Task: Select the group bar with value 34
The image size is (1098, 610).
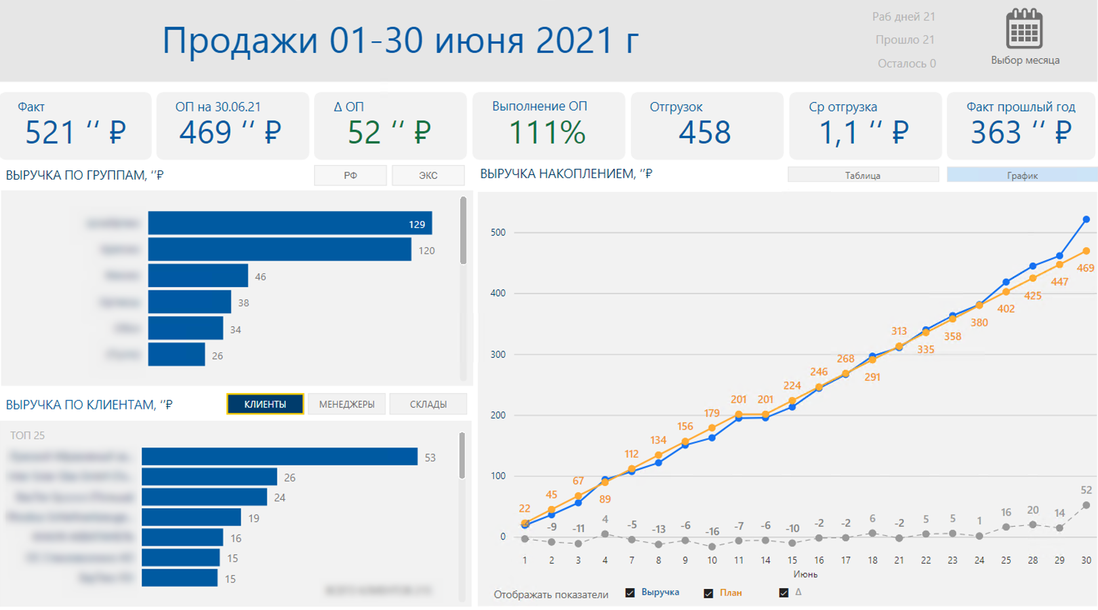Action: tap(186, 328)
